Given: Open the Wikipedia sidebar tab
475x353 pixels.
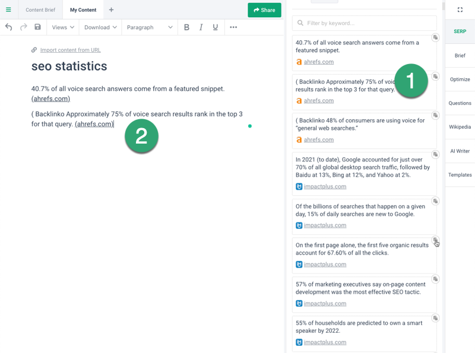Looking at the screenshot, I should coord(460,127).
